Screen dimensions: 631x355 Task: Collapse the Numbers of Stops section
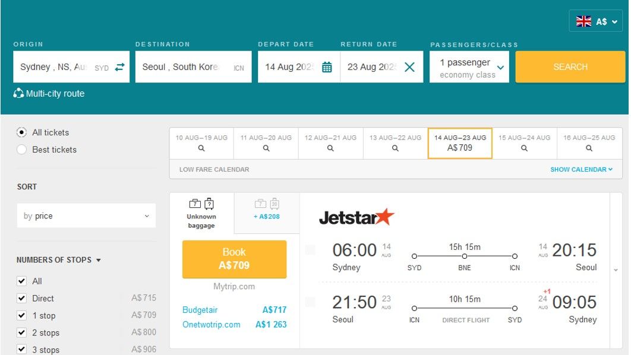(59, 260)
